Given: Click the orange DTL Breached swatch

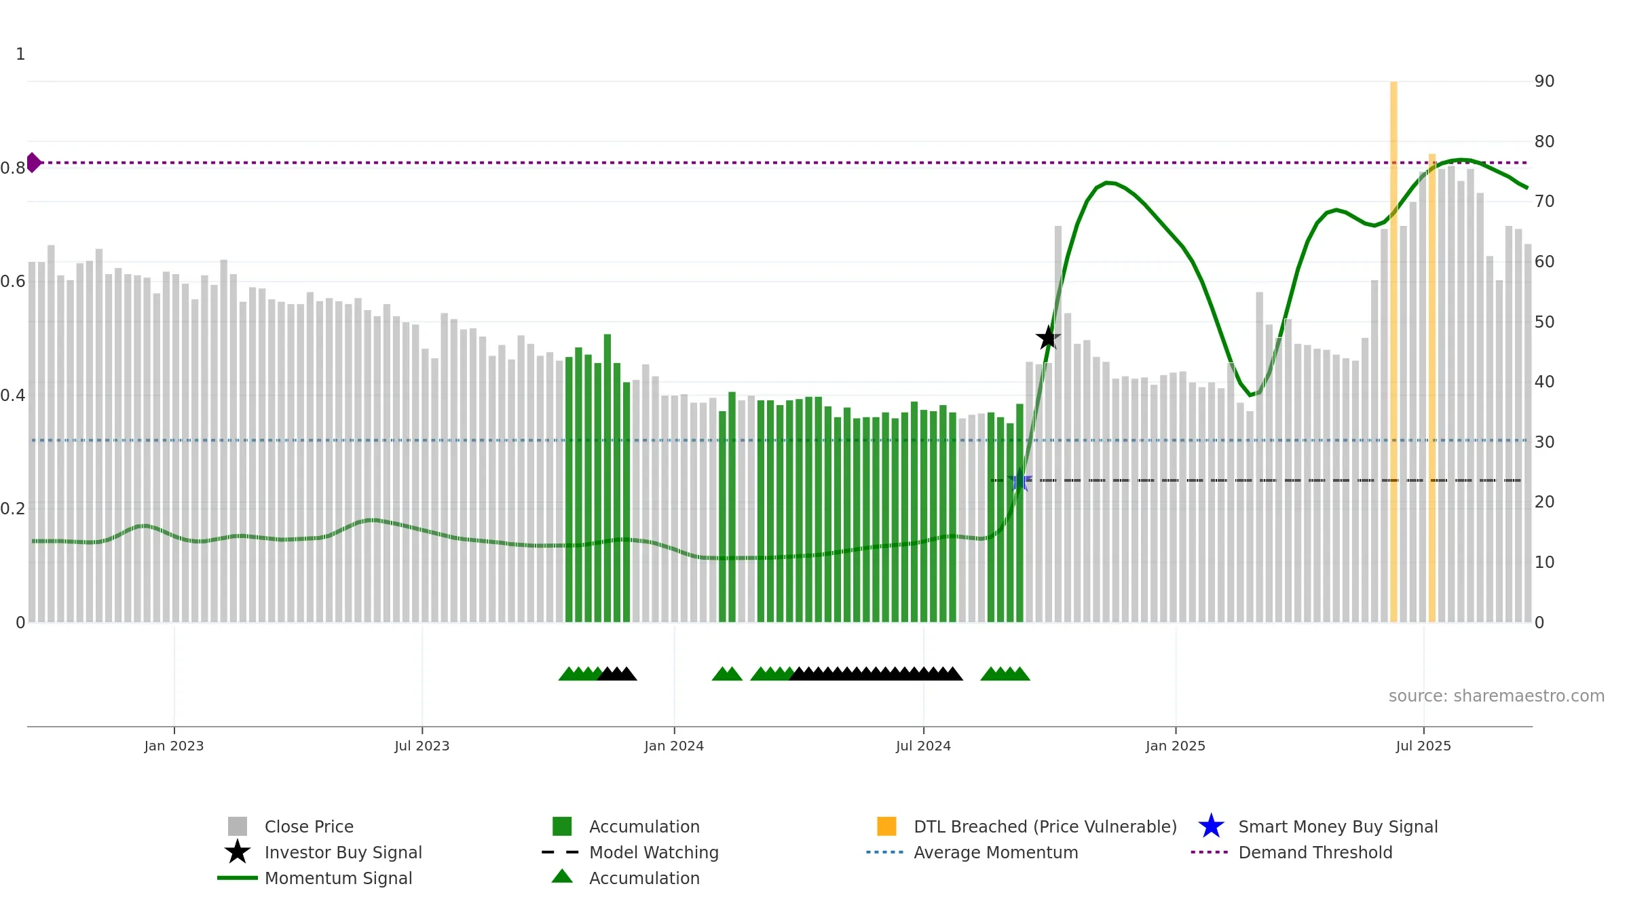Looking at the screenshot, I should point(886,826).
